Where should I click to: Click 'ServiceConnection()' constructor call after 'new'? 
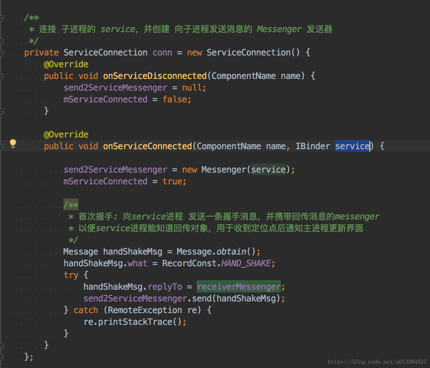[x=253, y=53]
